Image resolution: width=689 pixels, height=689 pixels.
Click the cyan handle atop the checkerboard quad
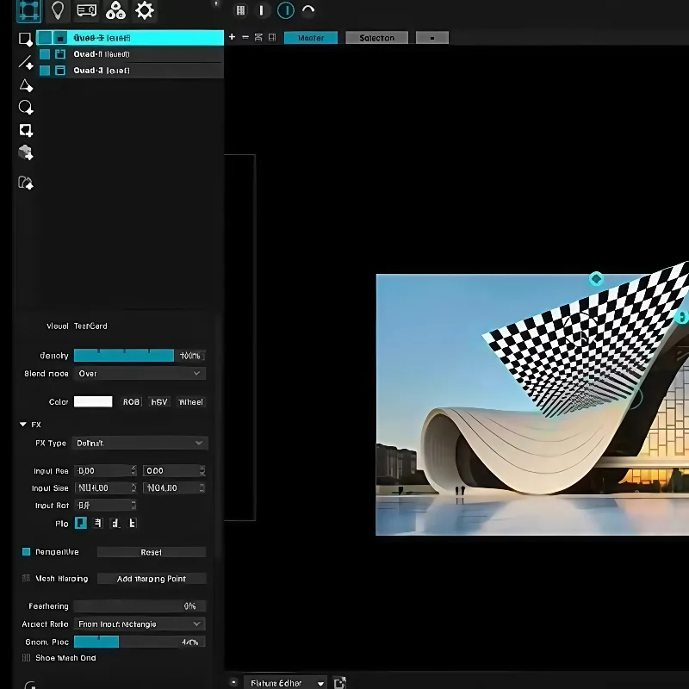tap(596, 278)
